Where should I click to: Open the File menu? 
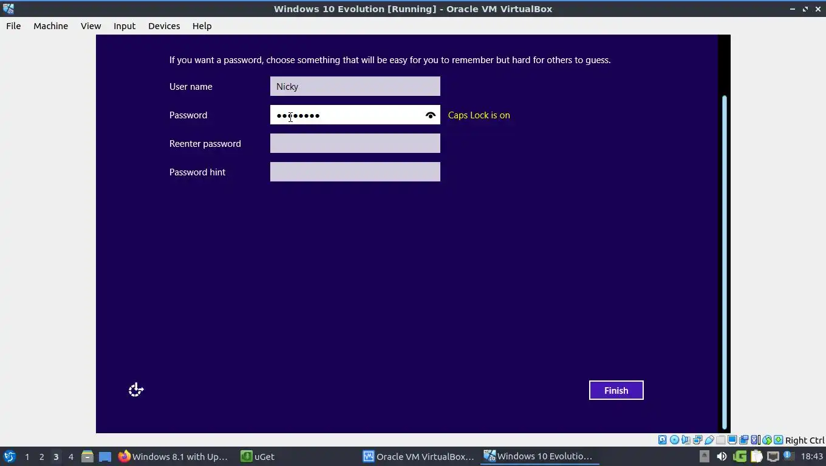tap(13, 26)
